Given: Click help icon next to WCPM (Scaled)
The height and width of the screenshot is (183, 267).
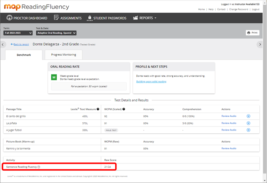Looking at the screenshot, I should 123,109.
